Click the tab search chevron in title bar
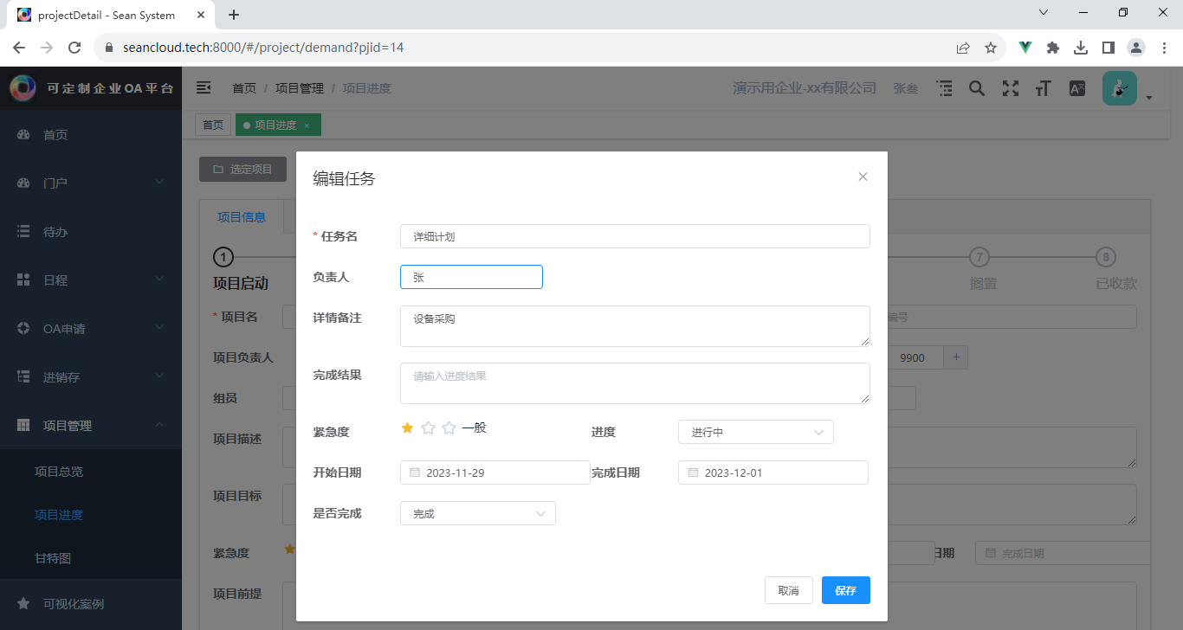 coord(1044,13)
